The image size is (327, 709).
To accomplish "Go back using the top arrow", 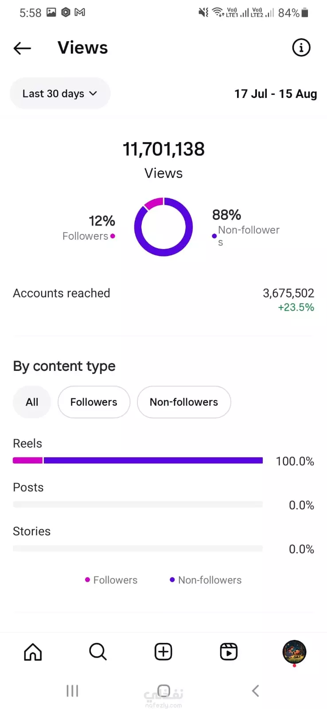I will [x=22, y=48].
